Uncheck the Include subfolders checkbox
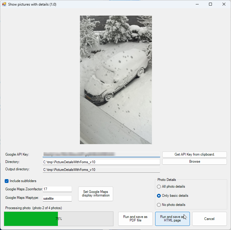The image size is (231, 230). [x=7, y=181]
